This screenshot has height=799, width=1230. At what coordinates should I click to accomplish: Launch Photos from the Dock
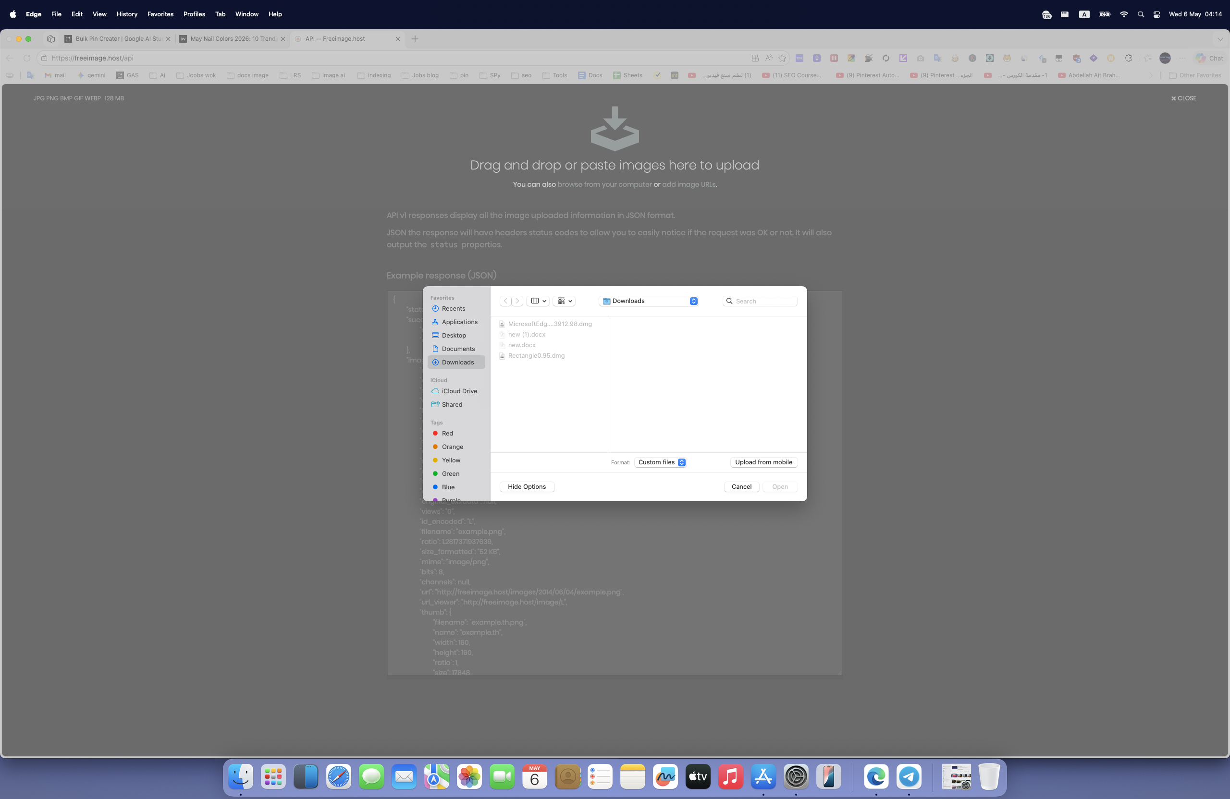click(469, 776)
